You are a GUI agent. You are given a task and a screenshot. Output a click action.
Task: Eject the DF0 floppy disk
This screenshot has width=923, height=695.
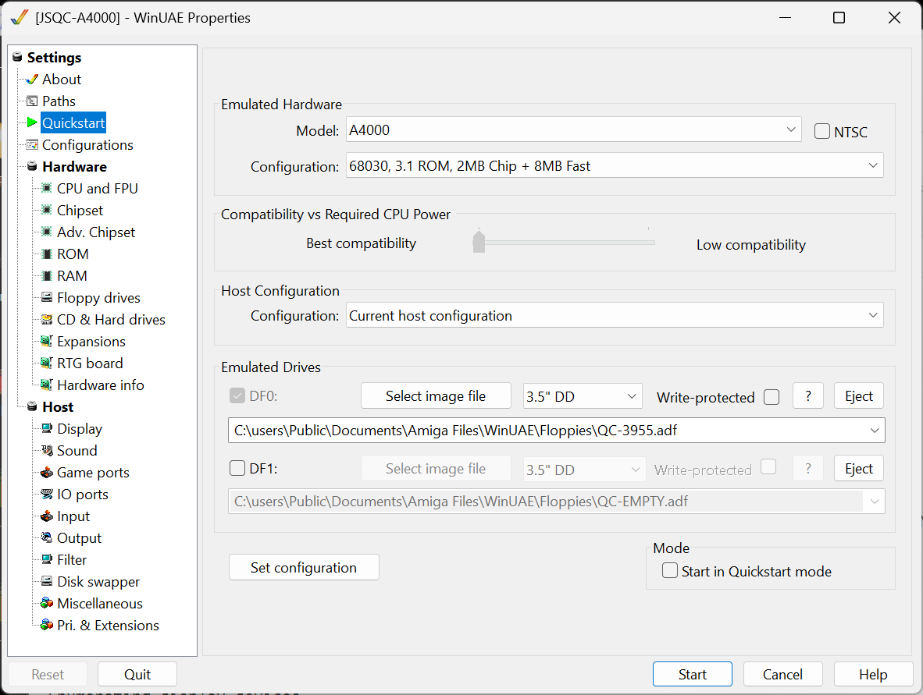[x=858, y=396]
